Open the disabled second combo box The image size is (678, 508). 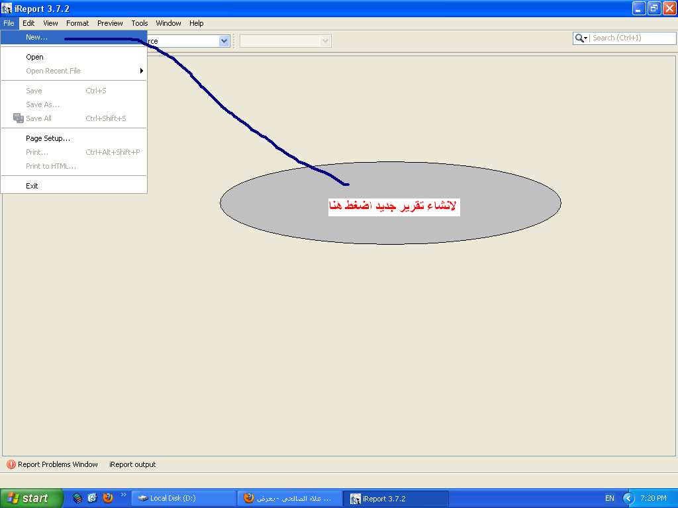click(x=285, y=41)
